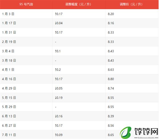
Task: Click the price 8.33 in the 1 月 31 日 row
Action: point(111,32)
